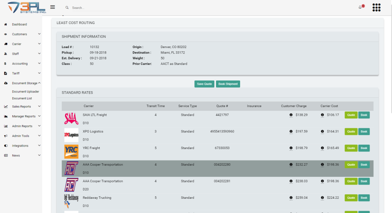
Task: Click the top search field
Action: pyautogui.click(x=90, y=8)
